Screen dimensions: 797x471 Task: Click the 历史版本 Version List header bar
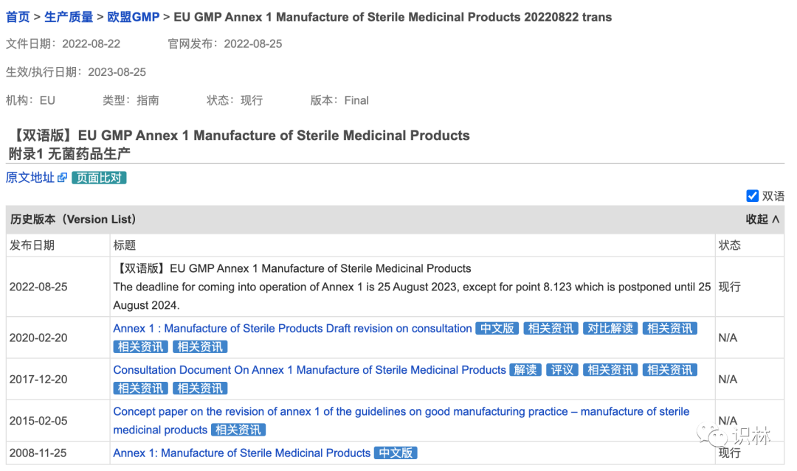click(395, 219)
